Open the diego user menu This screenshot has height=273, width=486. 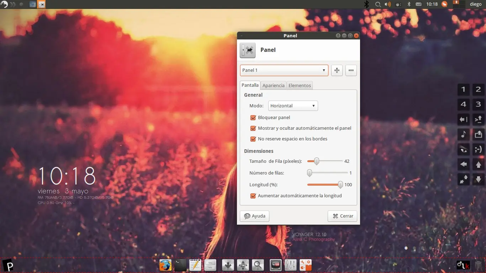(476, 4)
